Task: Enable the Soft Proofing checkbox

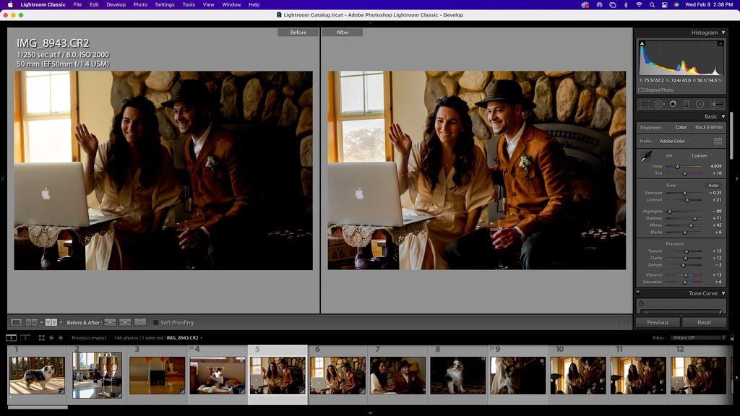Action: click(156, 323)
